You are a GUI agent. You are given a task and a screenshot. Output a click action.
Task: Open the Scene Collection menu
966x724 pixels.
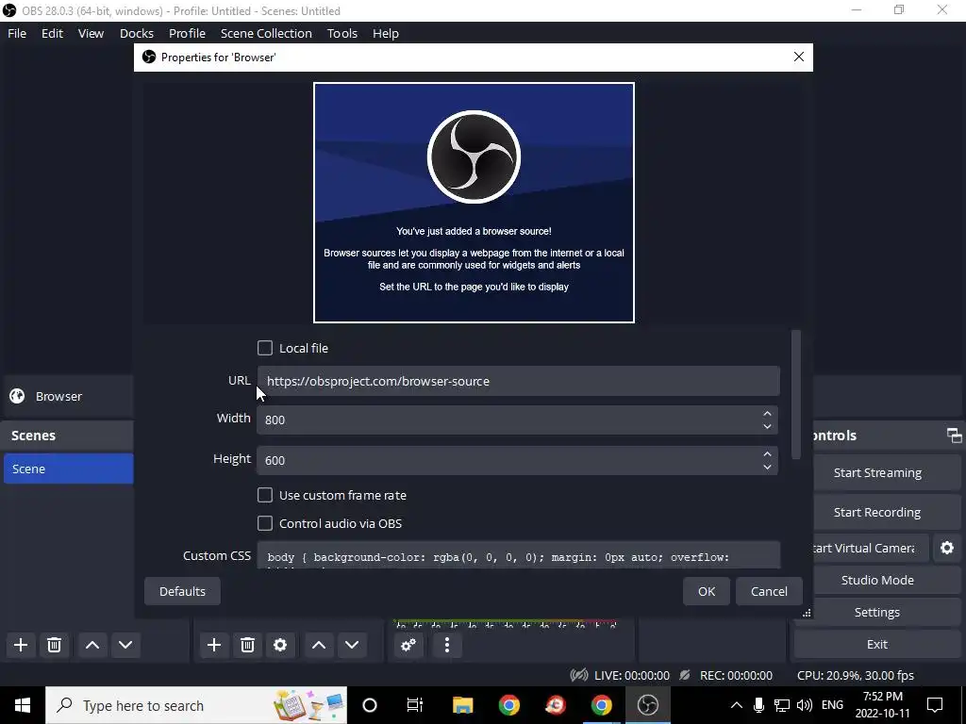[266, 33]
